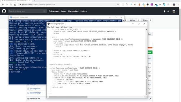
Task: Click the green clone or download button
Action: 150,52
